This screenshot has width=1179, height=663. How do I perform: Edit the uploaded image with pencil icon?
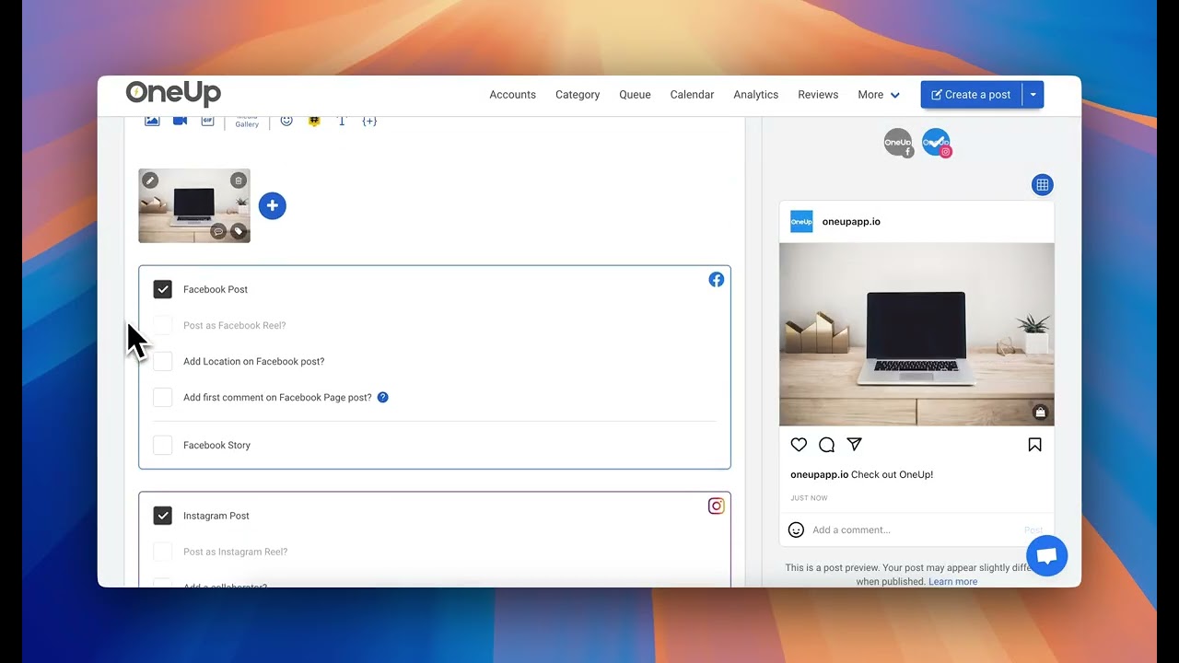[150, 180]
